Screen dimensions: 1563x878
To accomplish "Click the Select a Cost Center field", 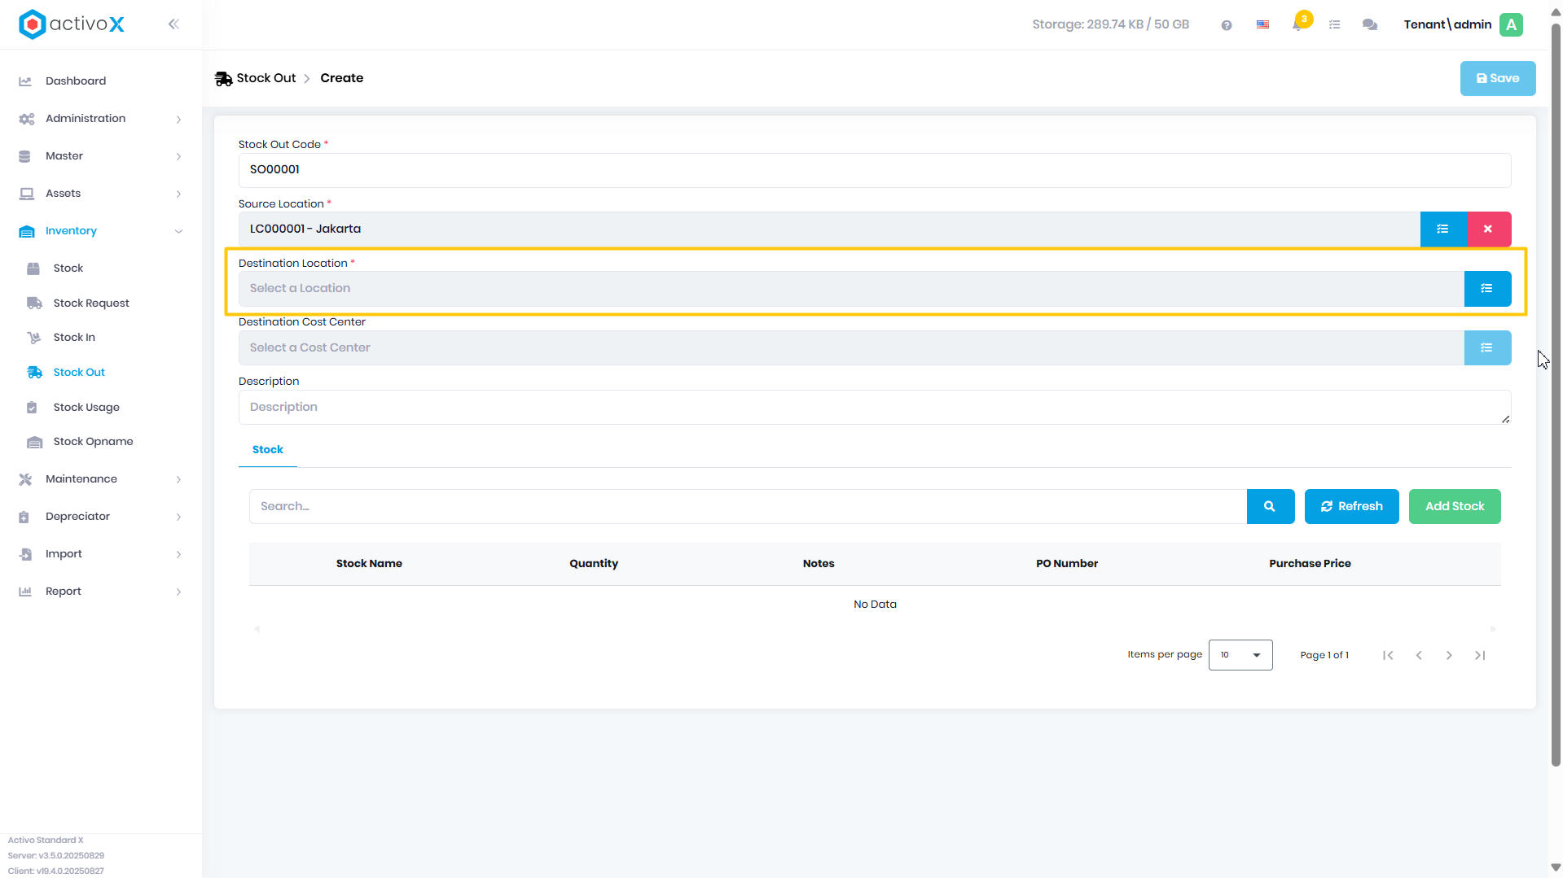I will [851, 347].
